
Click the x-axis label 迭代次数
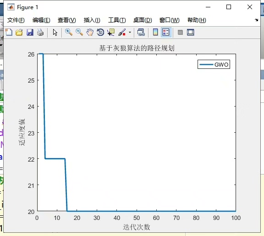coord(137,227)
